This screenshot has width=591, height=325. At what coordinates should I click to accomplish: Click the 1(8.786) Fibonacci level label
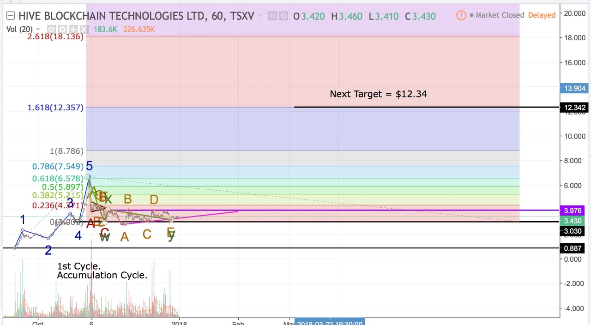coord(67,151)
